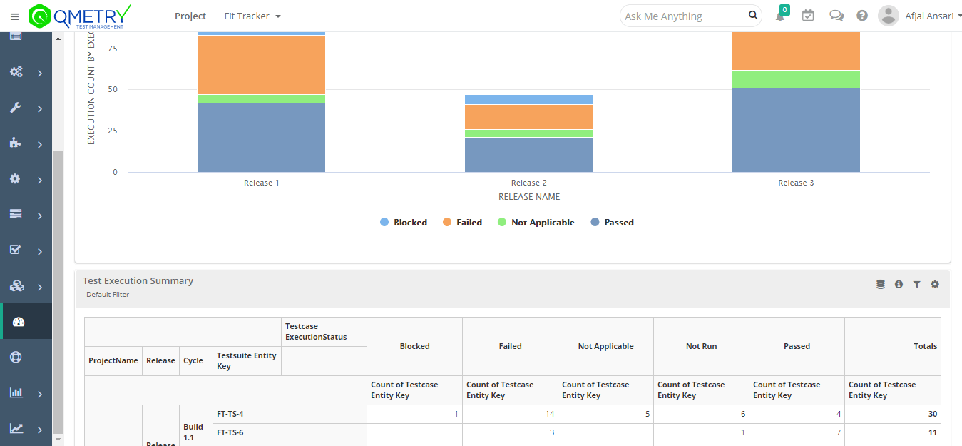The height and width of the screenshot is (446, 962).
Task: Open the gear settings of Test Execution Summary
Action: [935, 285]
